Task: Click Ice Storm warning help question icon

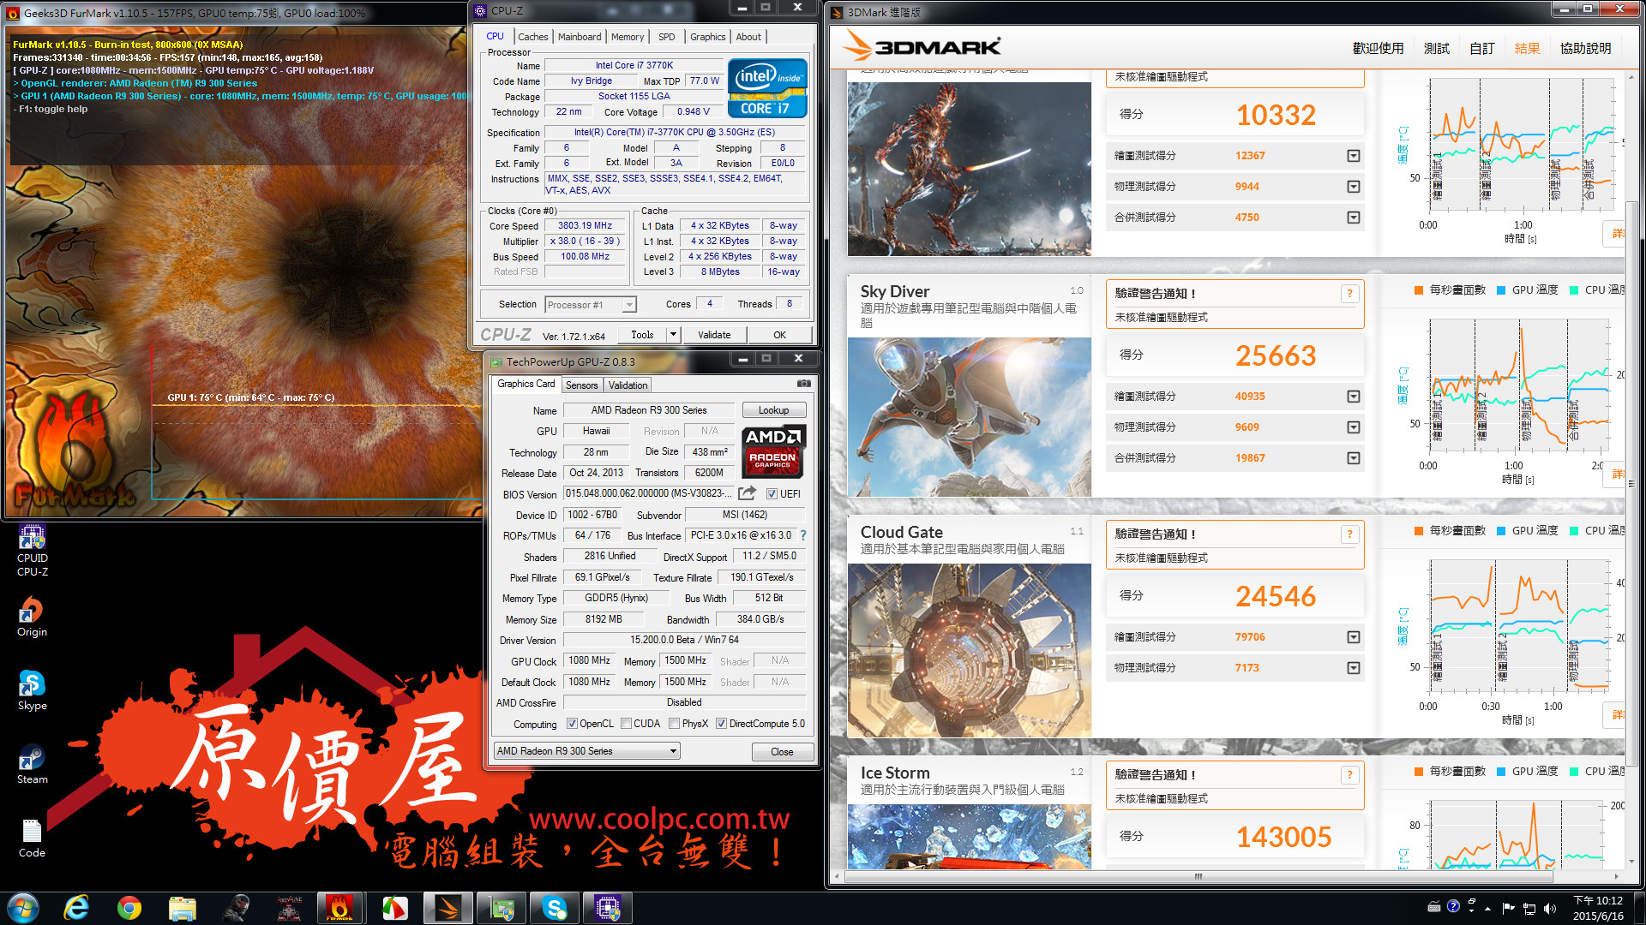Action: (1349, 775)
